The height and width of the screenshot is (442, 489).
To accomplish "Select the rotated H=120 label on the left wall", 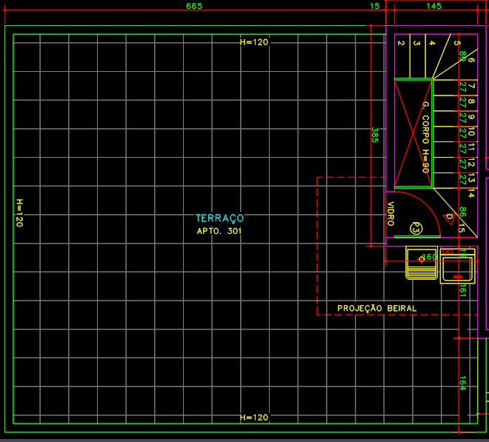I will 19,213.
